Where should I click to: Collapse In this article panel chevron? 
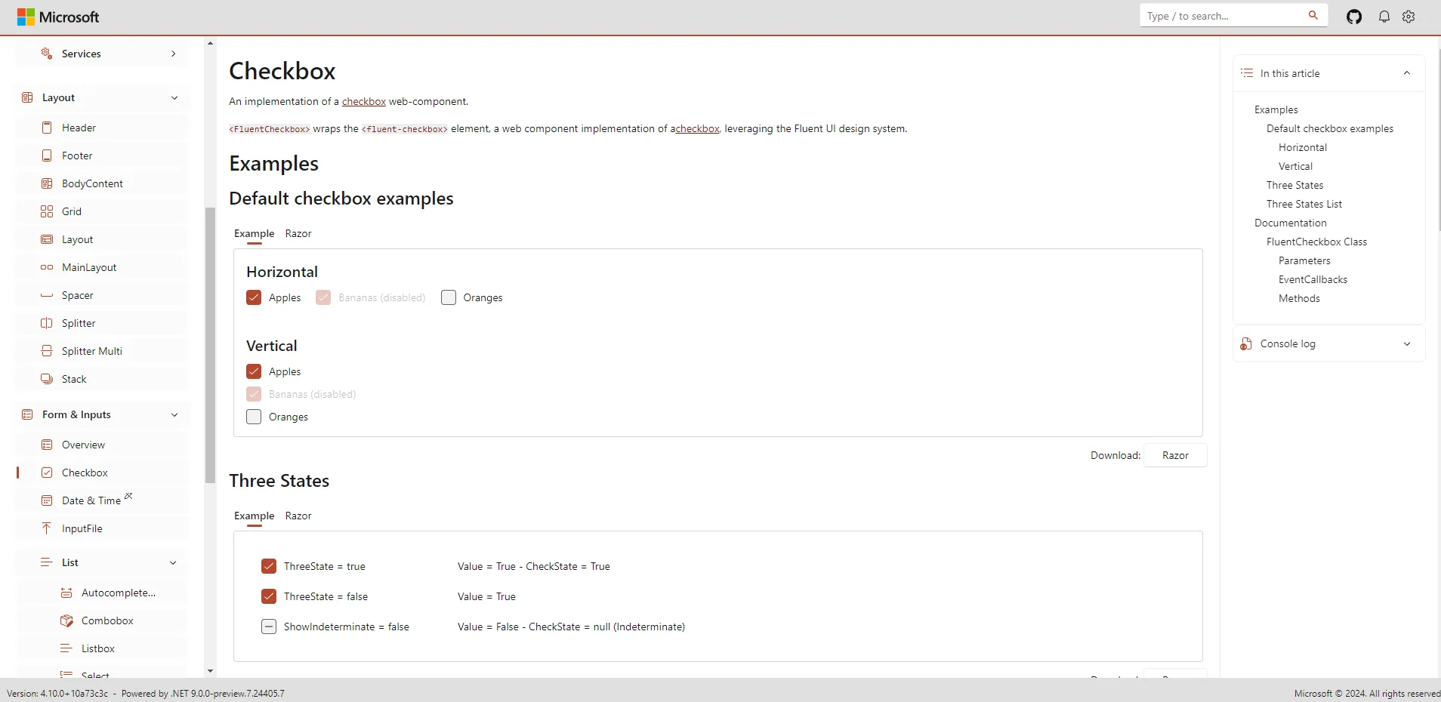click(1407, 73)
